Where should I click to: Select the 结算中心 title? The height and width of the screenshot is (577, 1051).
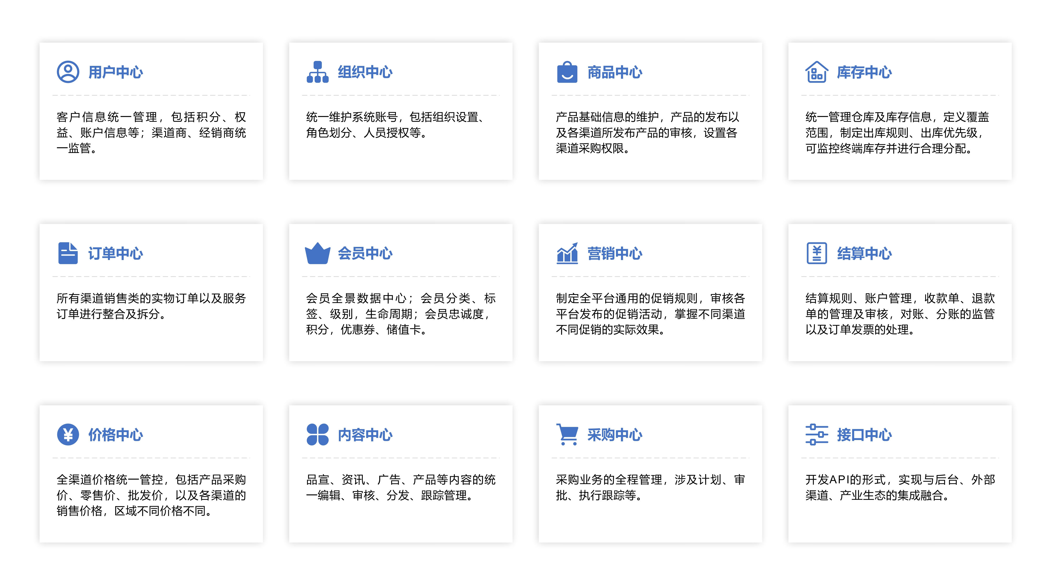click(864, 254)
